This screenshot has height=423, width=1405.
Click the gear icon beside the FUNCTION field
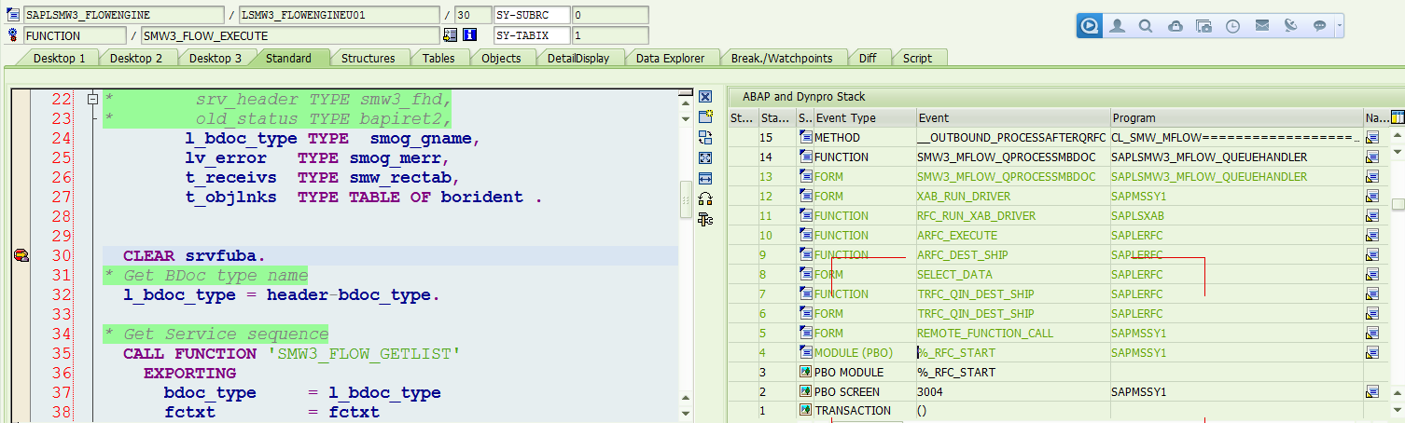13,35
